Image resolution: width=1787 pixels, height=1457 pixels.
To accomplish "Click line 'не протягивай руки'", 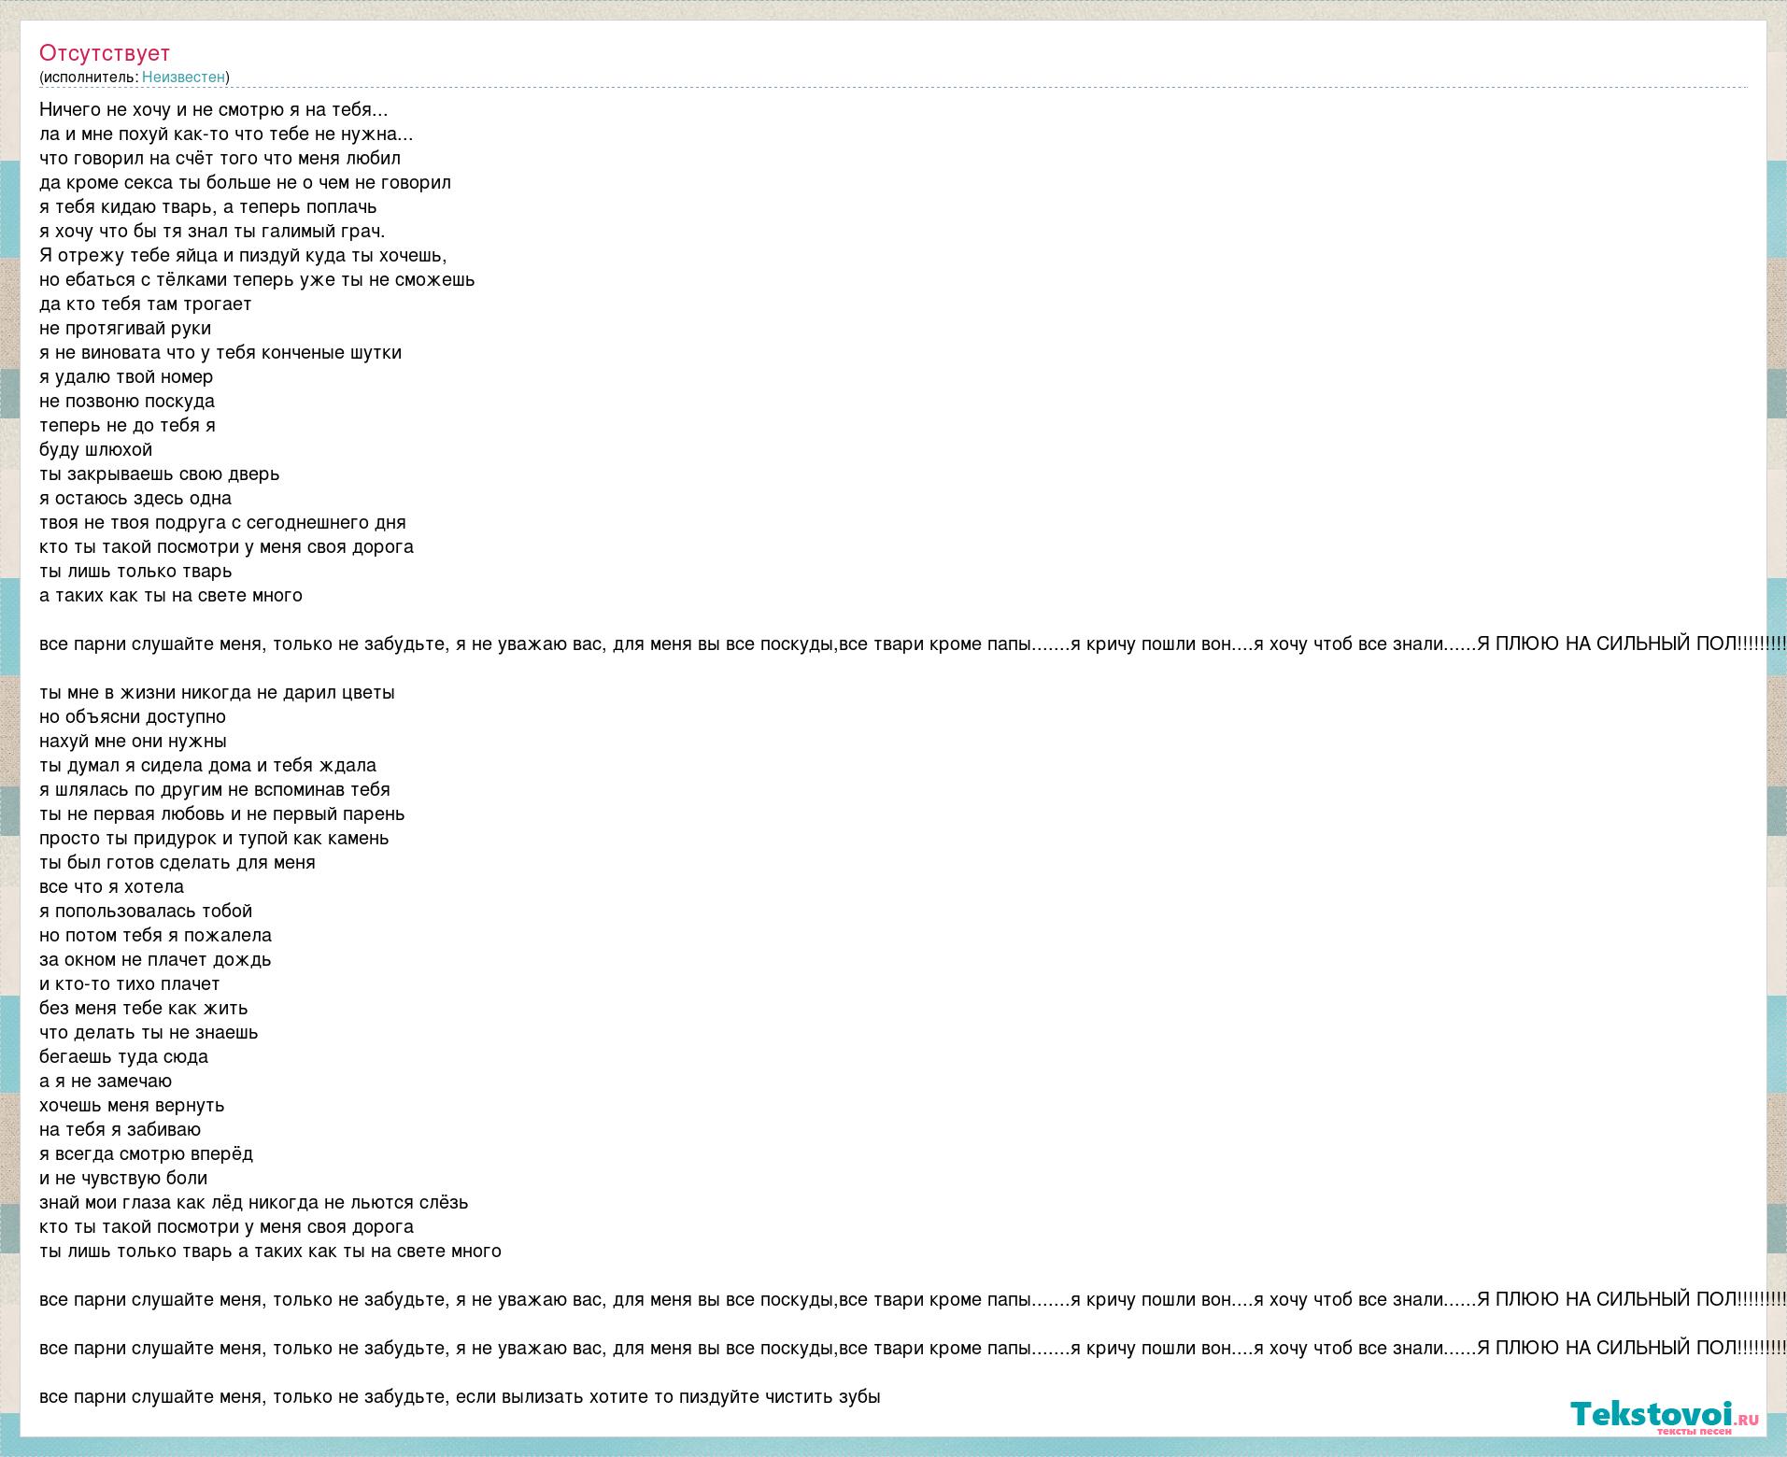I will pos(125,328).
